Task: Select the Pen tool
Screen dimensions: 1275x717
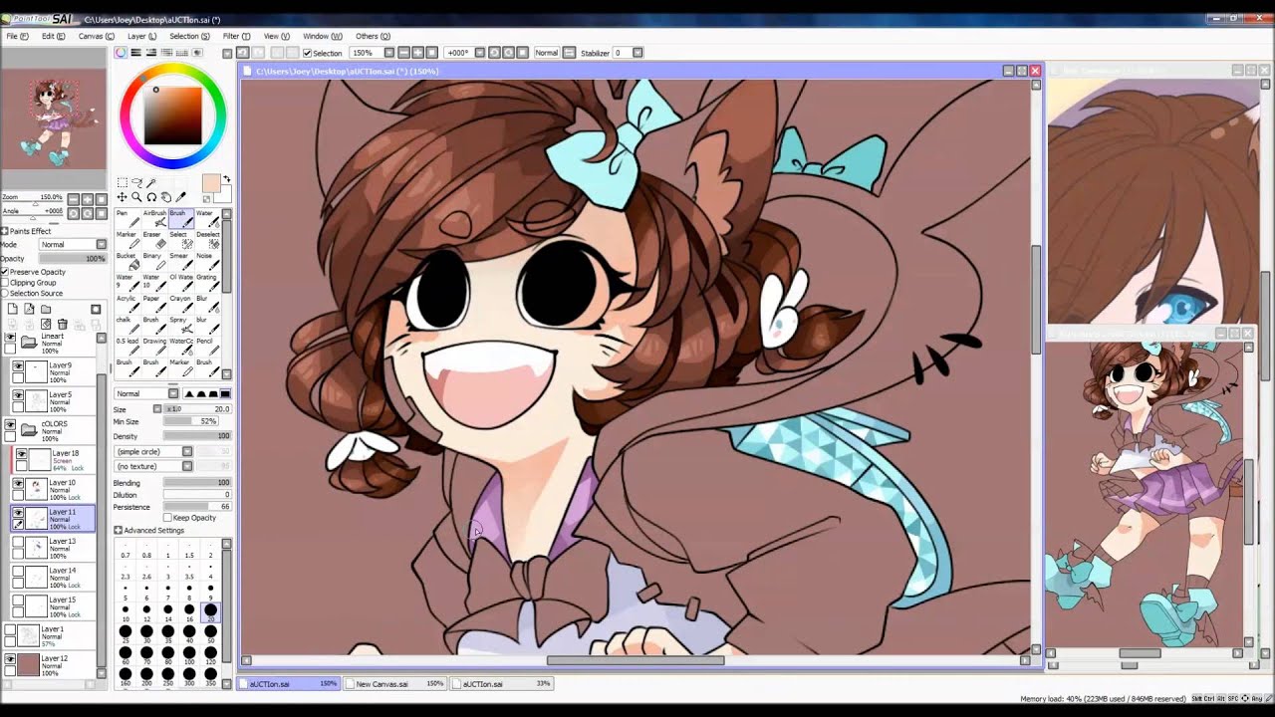Action: point(126,218)
